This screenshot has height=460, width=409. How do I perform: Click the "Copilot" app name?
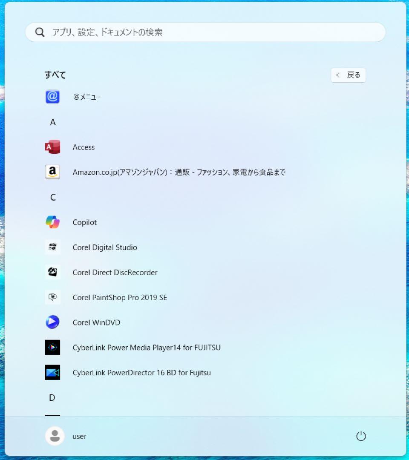(x=84, y=222)
